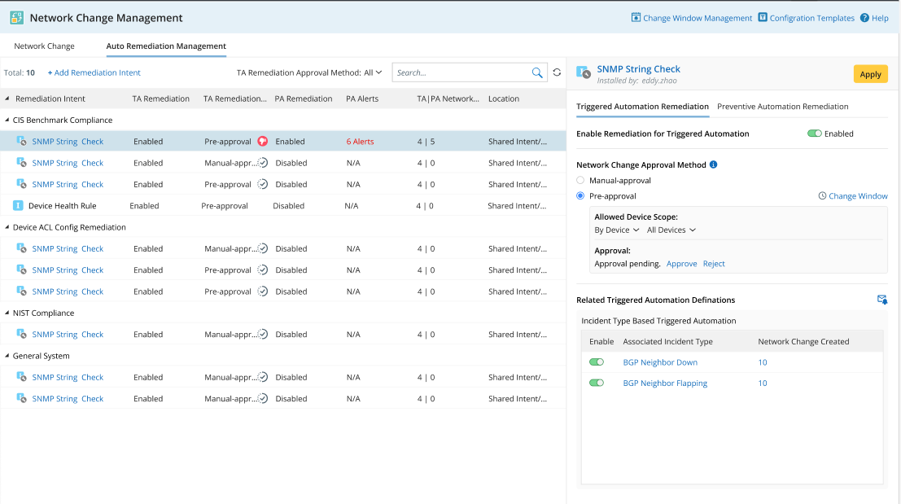
Task: Click the red alert icon in first row
Action: click(x=262, y=141)
